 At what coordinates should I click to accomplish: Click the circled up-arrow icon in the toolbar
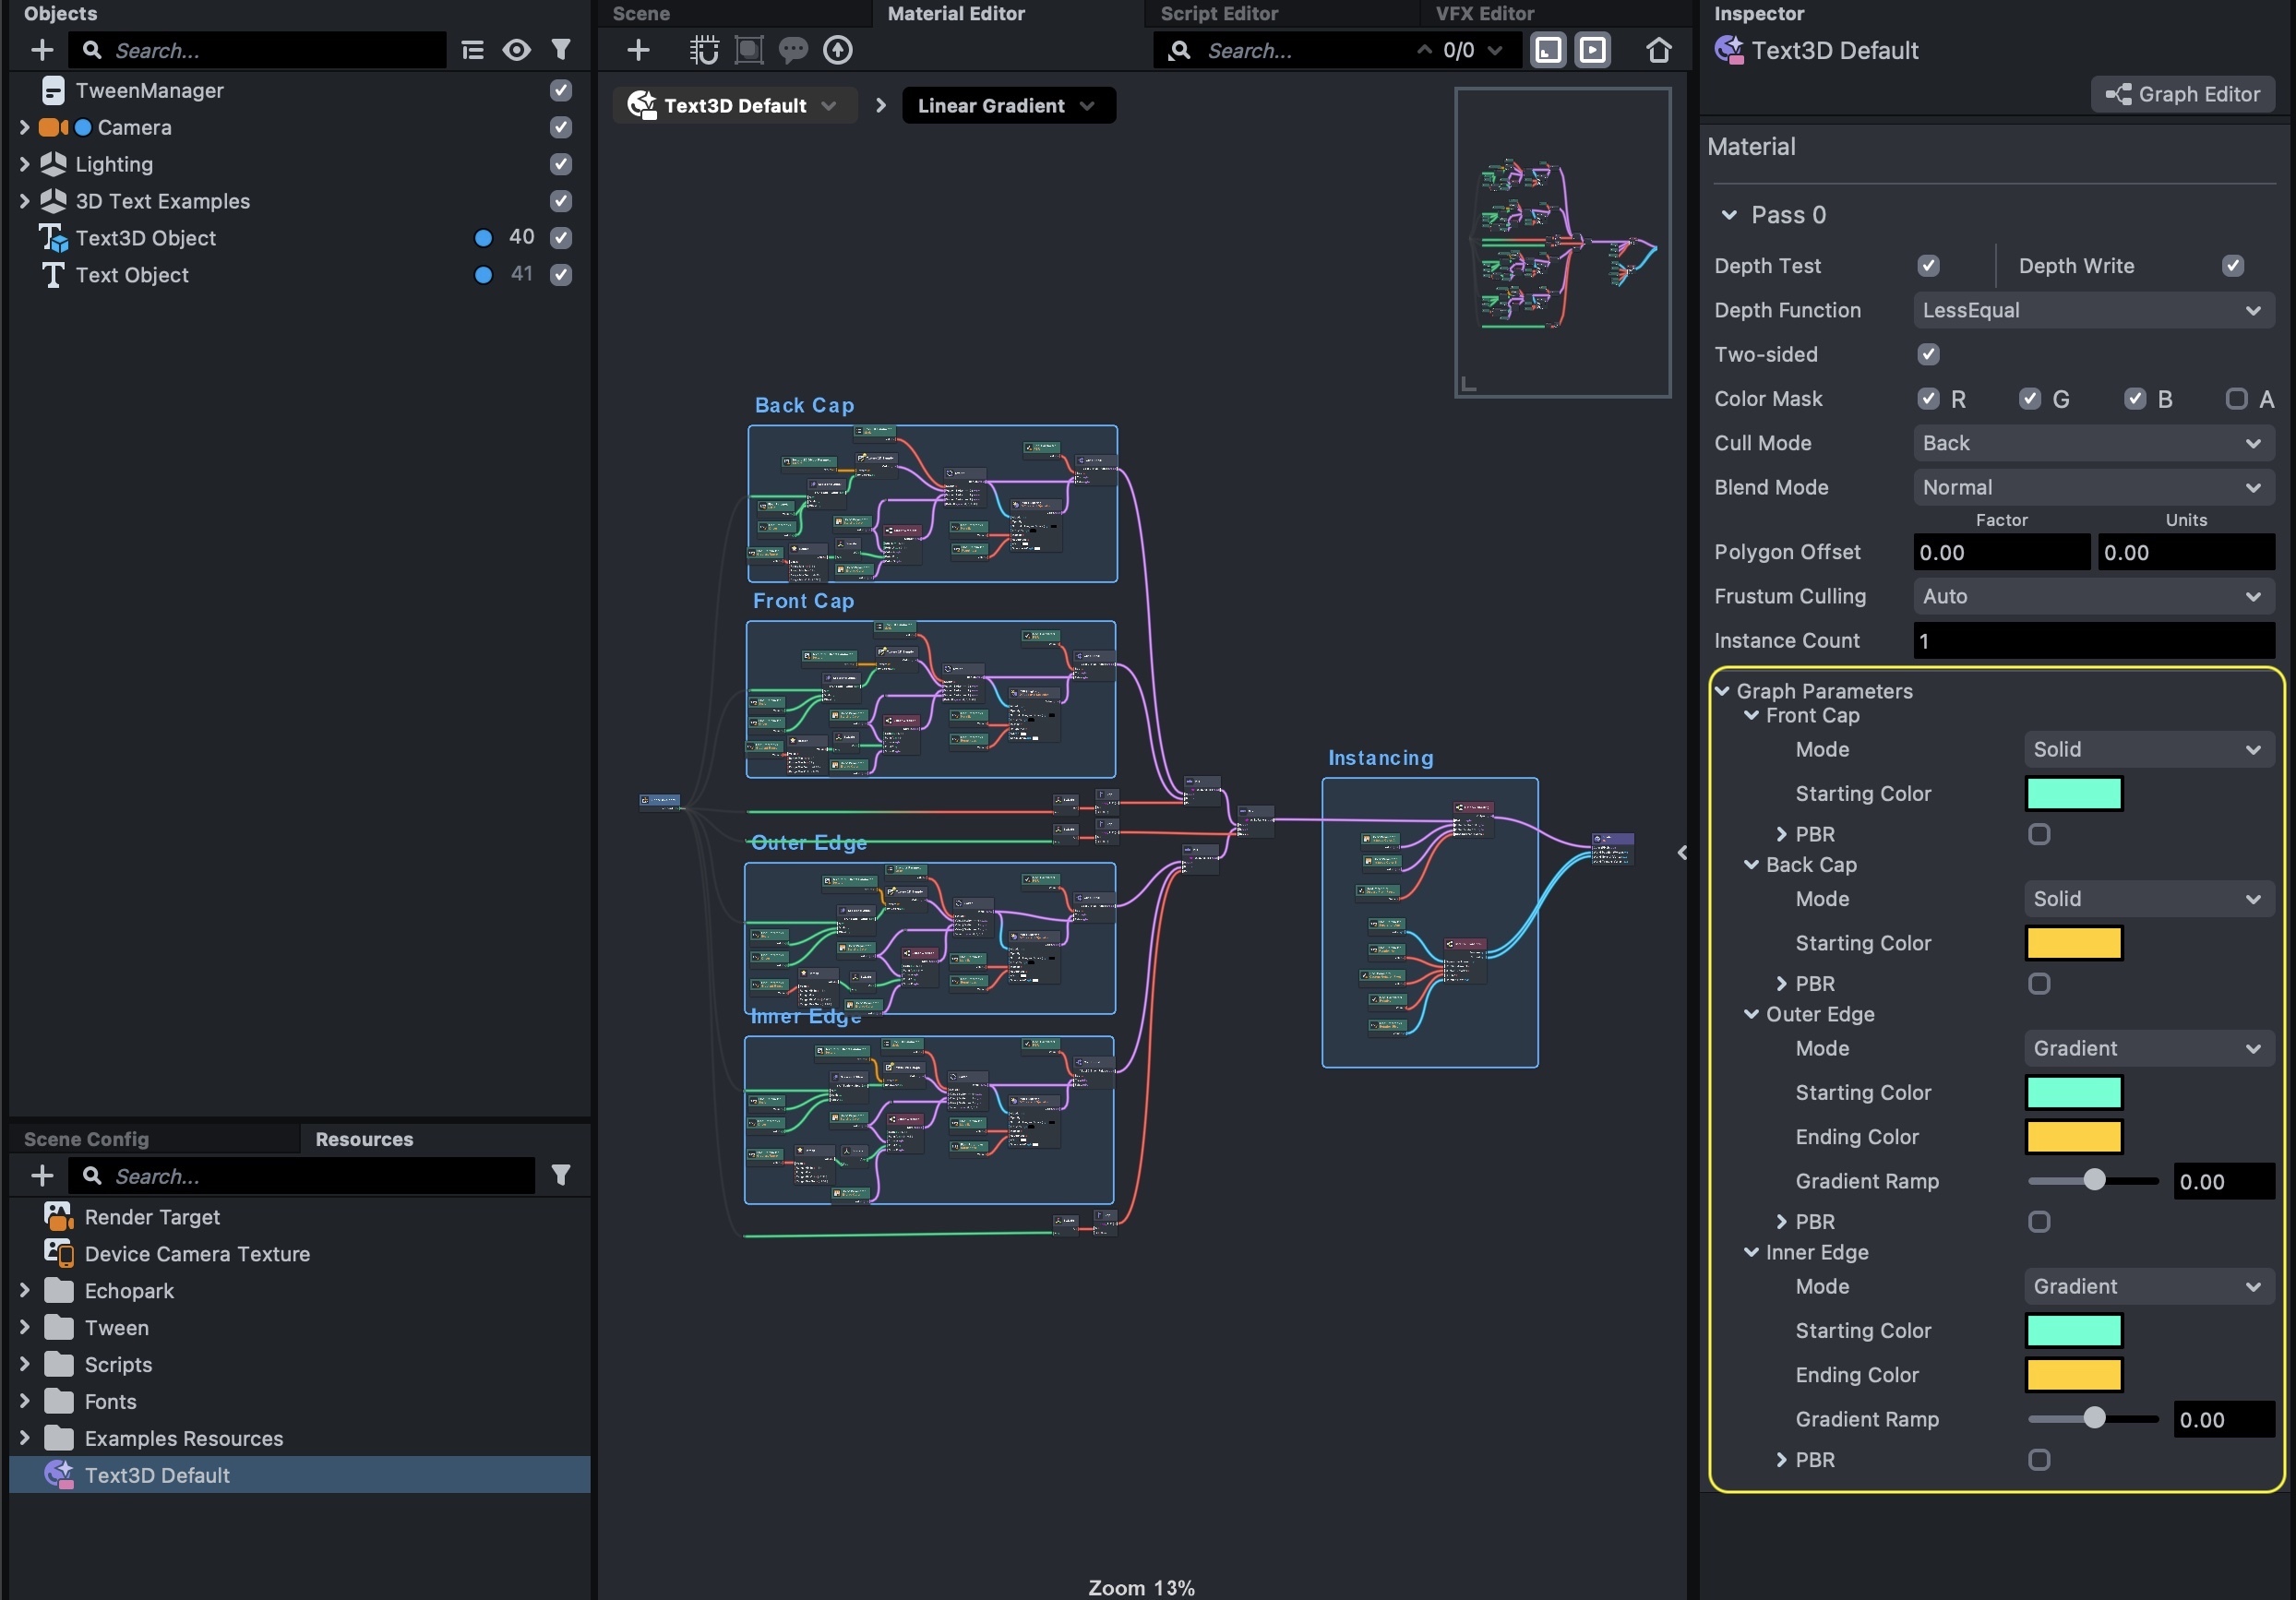click(838, 50)
